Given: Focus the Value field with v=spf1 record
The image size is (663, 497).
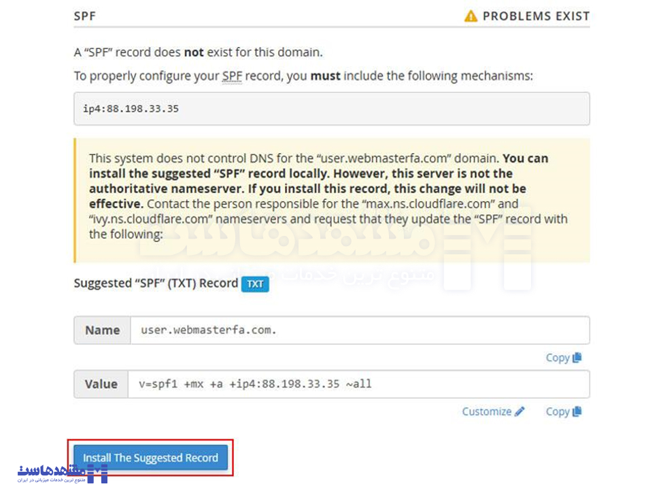Looking at the screenshot, I should pyautogui.click(x=358, y=384).
